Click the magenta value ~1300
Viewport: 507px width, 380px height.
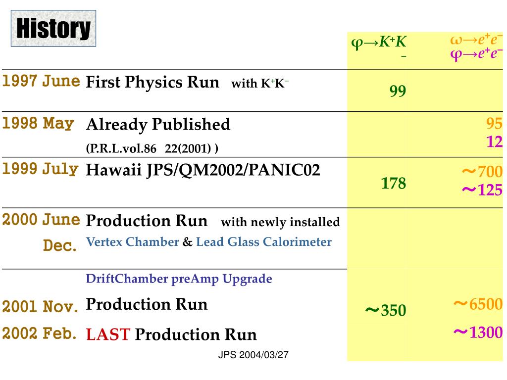[478, 332]
